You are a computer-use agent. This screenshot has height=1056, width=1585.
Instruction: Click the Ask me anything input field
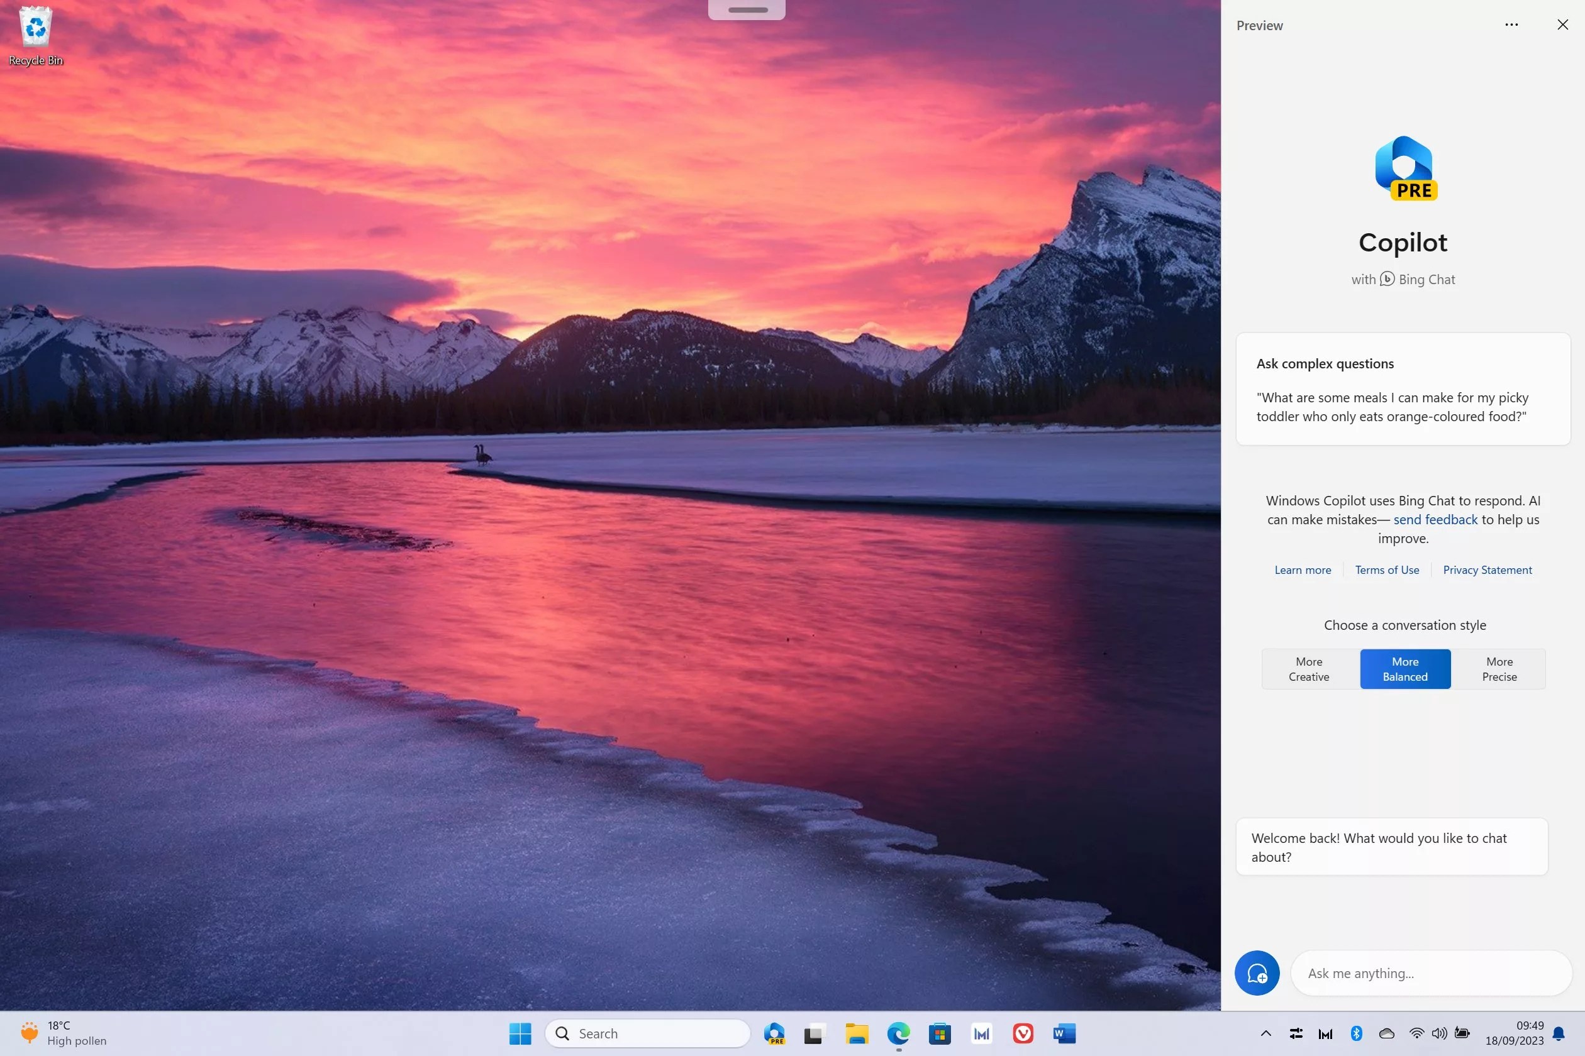1428,973
